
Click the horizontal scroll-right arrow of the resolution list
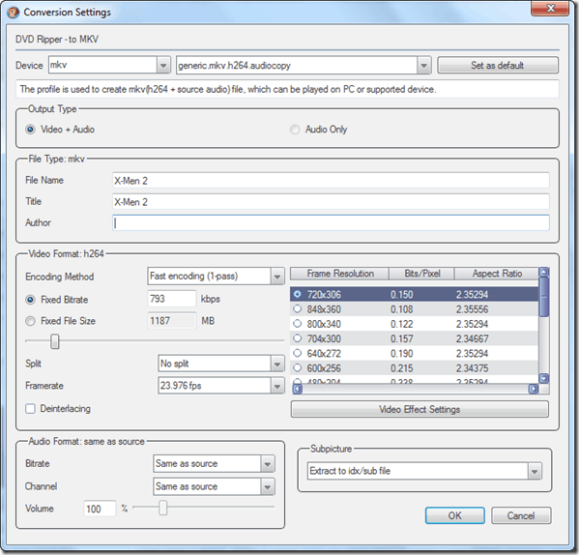pos(534,389)
